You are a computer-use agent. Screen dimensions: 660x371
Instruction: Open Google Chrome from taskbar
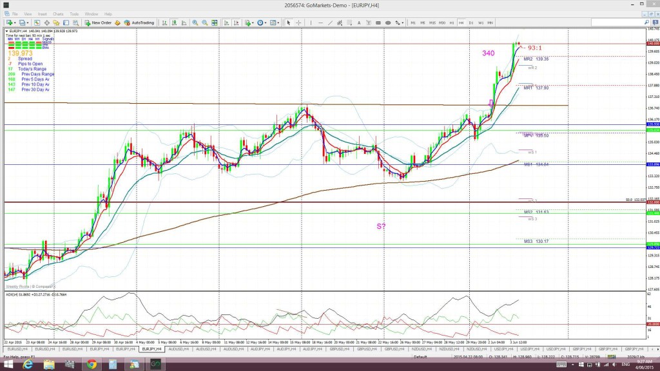[92, 365]
